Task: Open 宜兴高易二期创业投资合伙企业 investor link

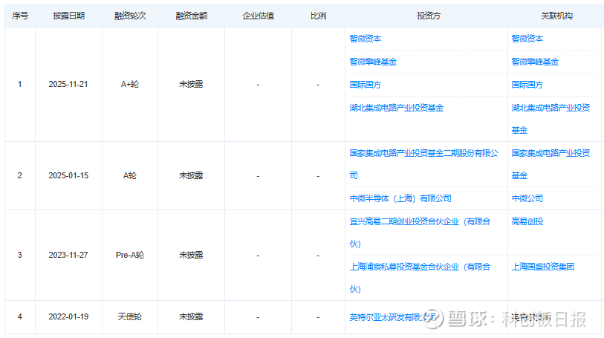Action: click(420, 233)
